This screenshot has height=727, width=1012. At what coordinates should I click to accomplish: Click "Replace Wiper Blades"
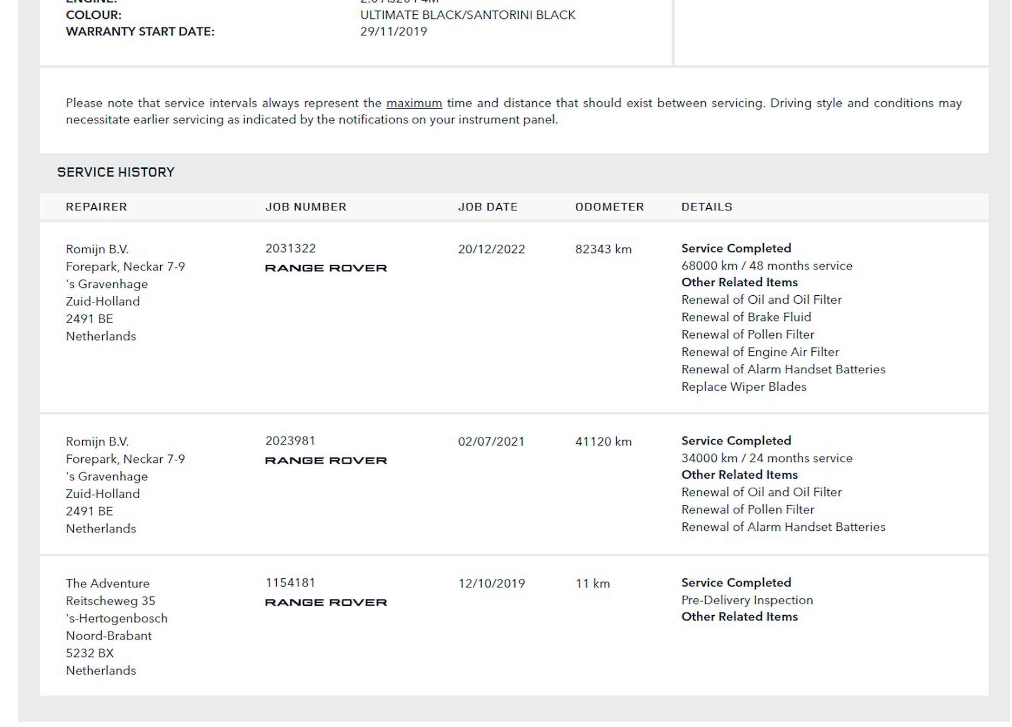pos(744,386)
